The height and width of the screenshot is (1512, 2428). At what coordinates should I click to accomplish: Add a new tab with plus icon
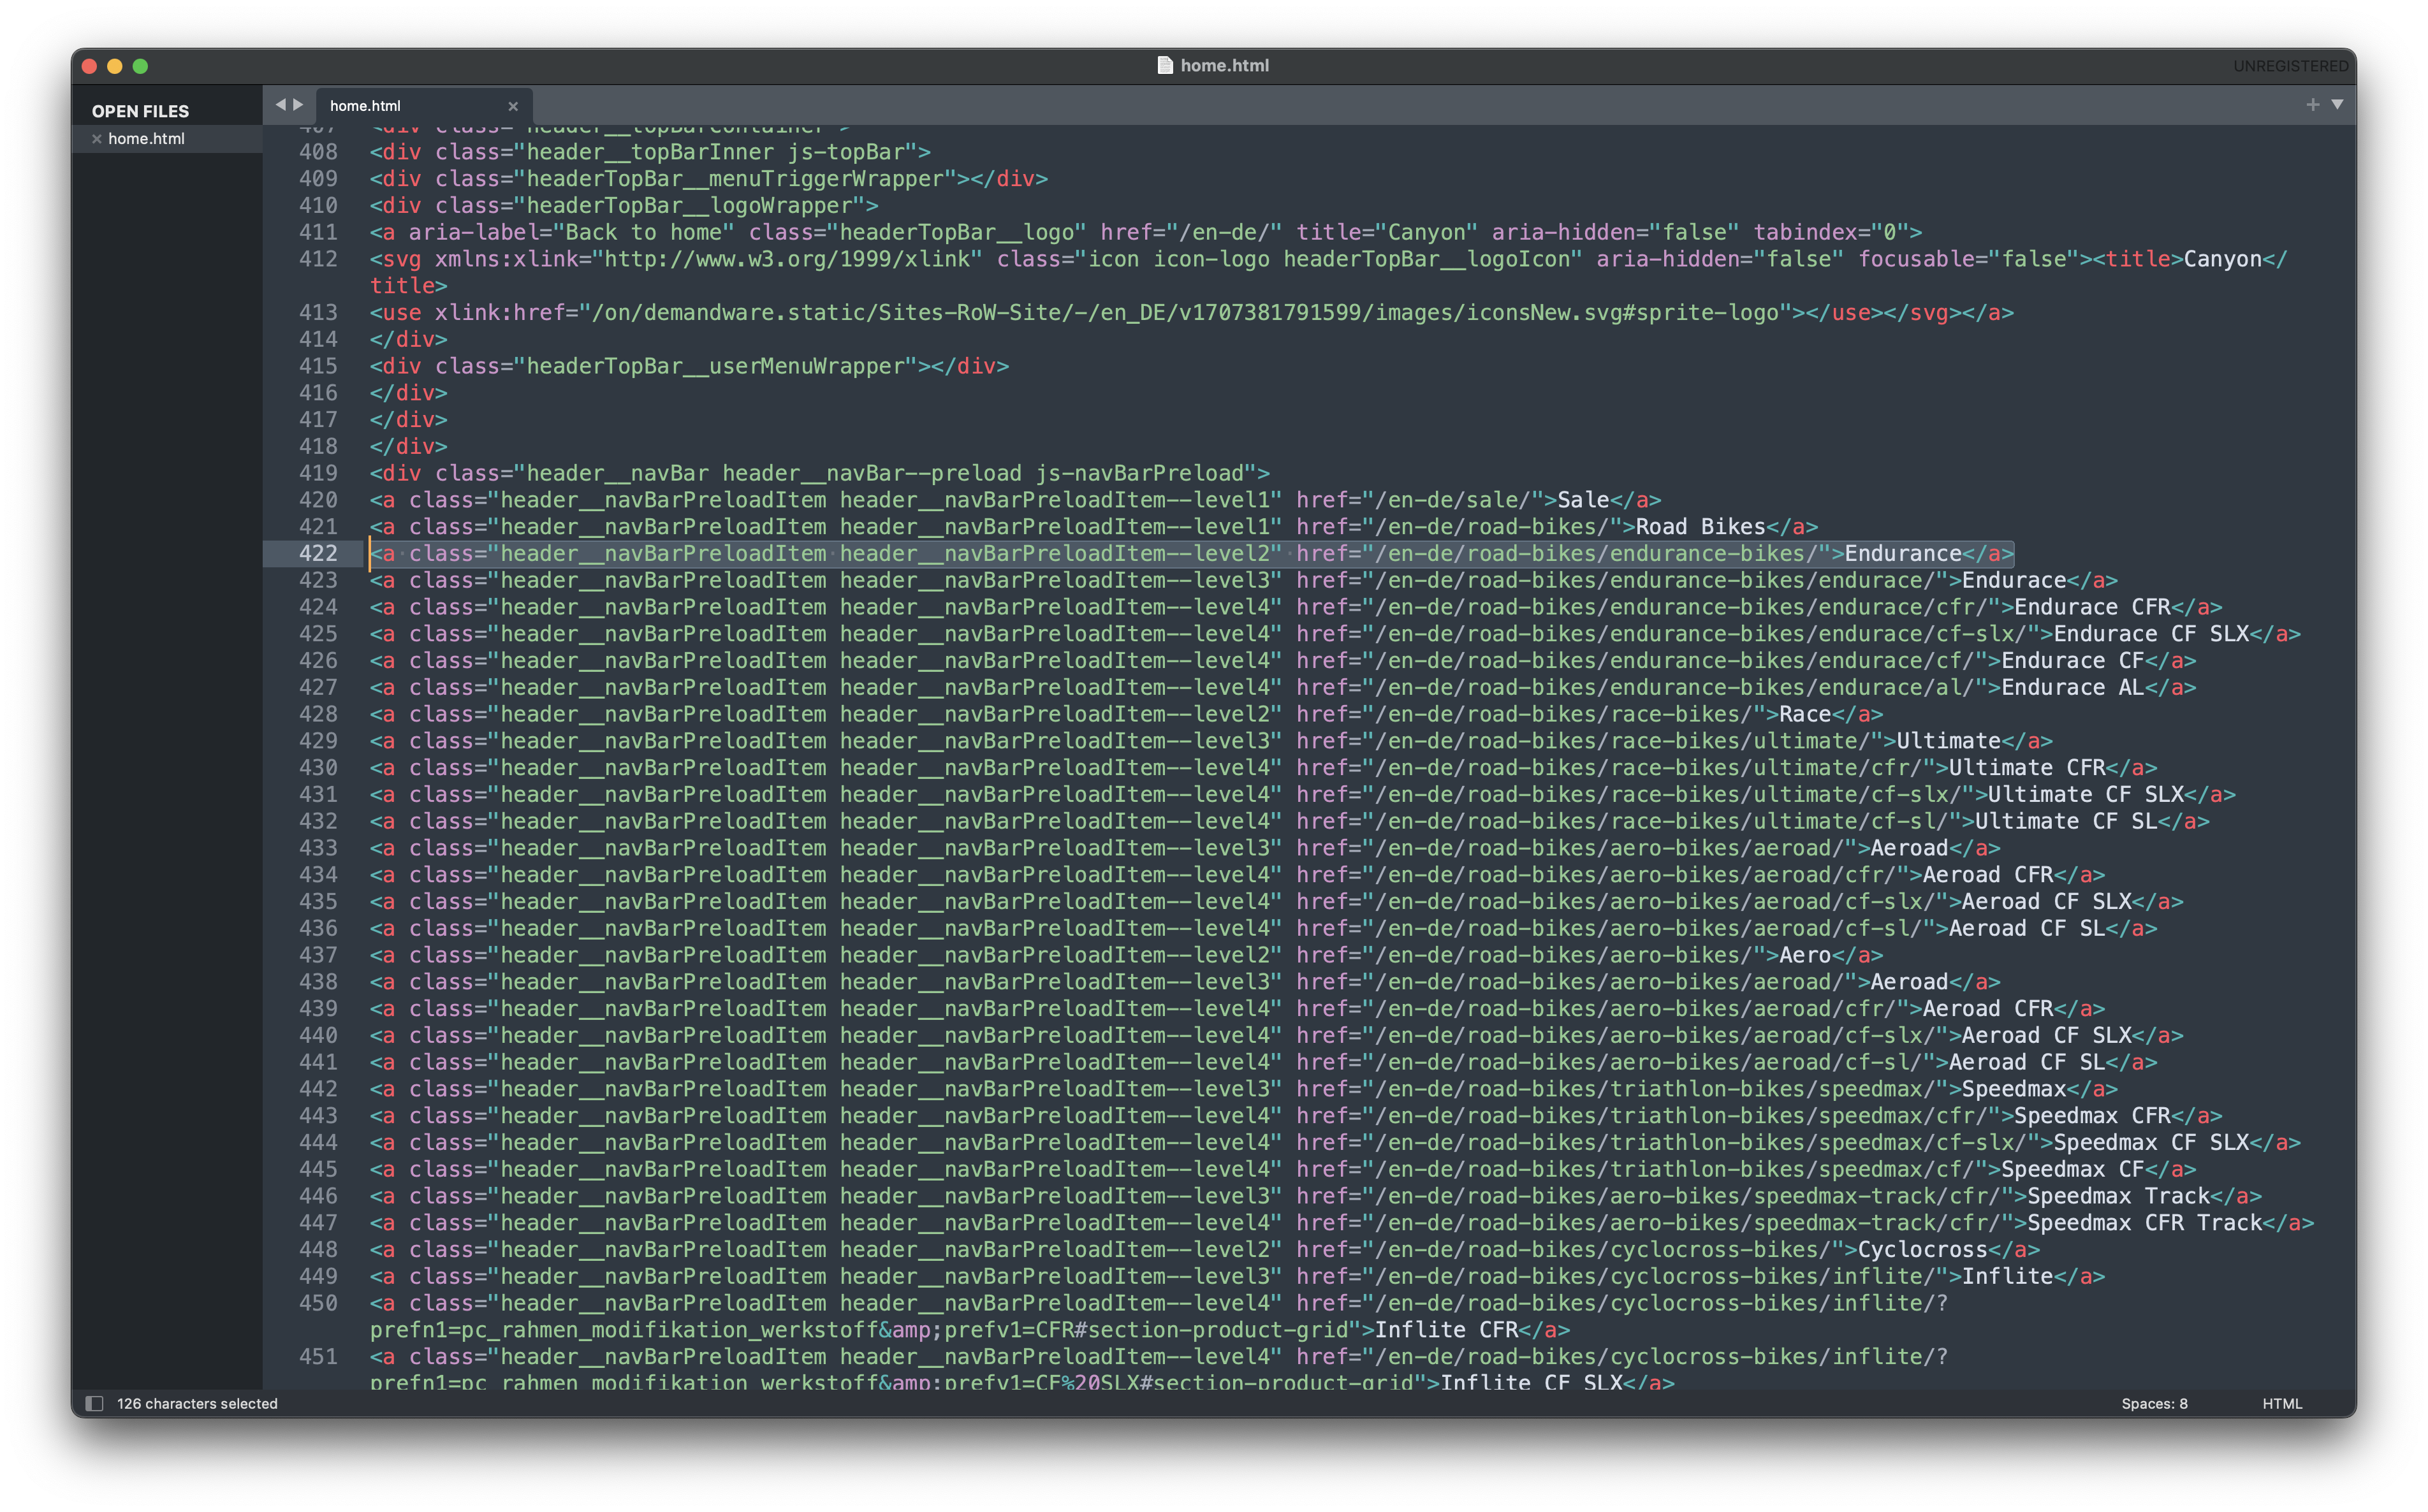(x=2313, y=104)
